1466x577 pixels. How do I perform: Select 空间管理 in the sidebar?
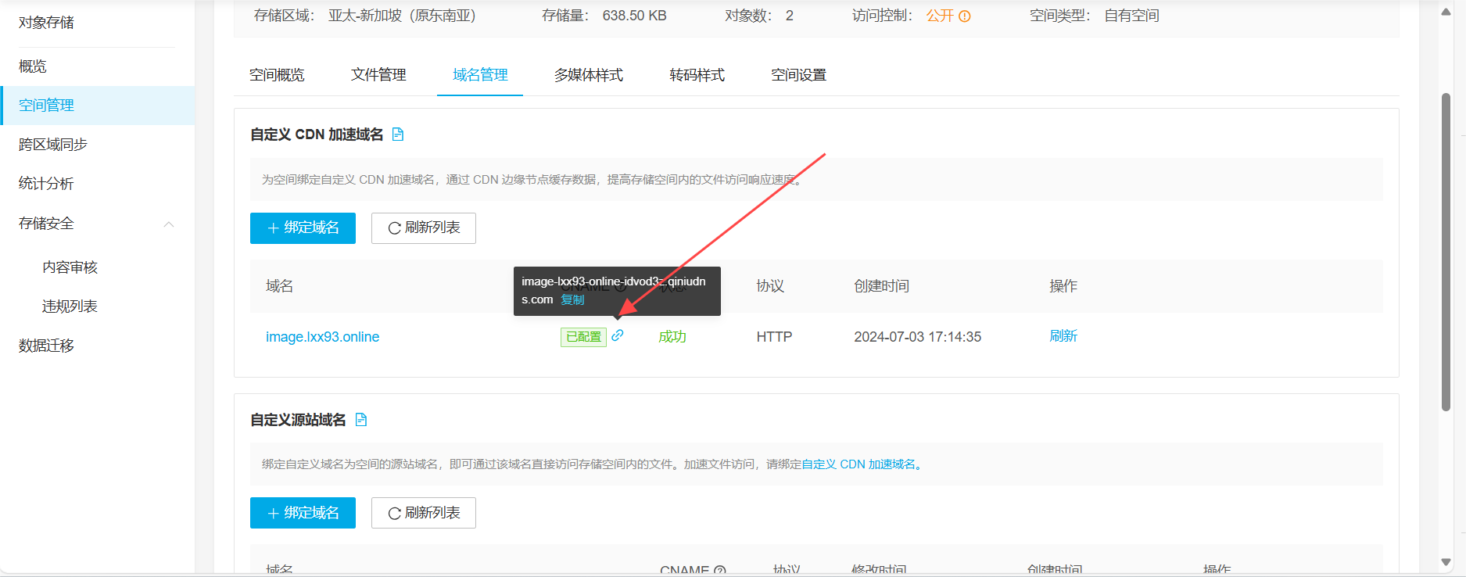pyautogui.click(x=98, y=106)
